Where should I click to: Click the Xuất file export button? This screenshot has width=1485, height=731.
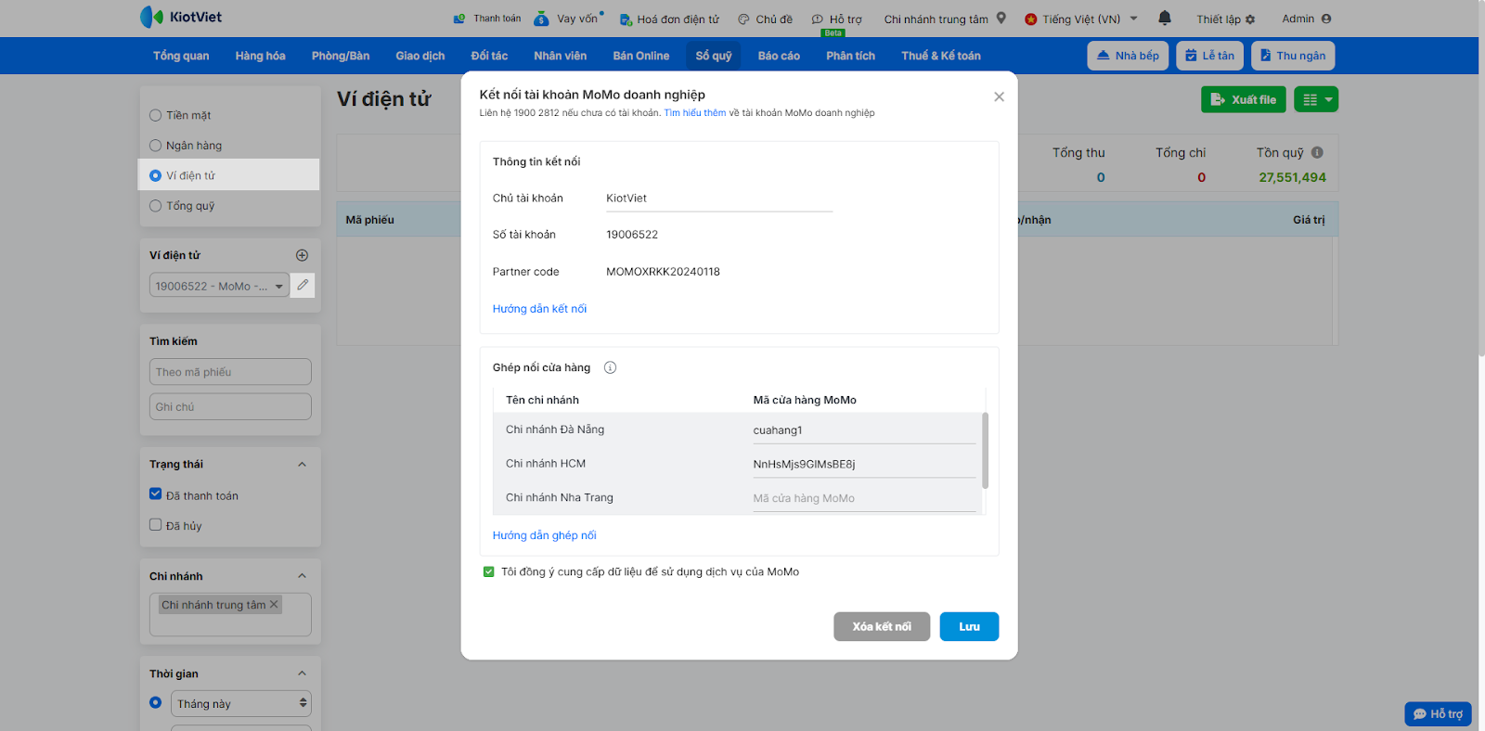pos(1244,99)
